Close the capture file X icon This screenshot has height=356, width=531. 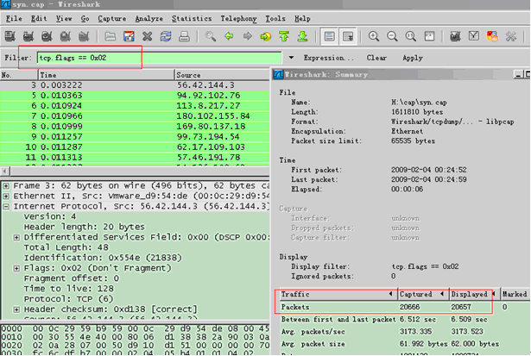point(147,36)
